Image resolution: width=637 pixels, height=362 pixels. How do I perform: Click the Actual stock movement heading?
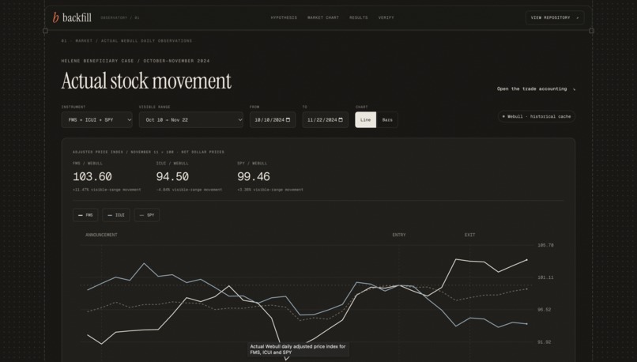[x=146, y=81]
